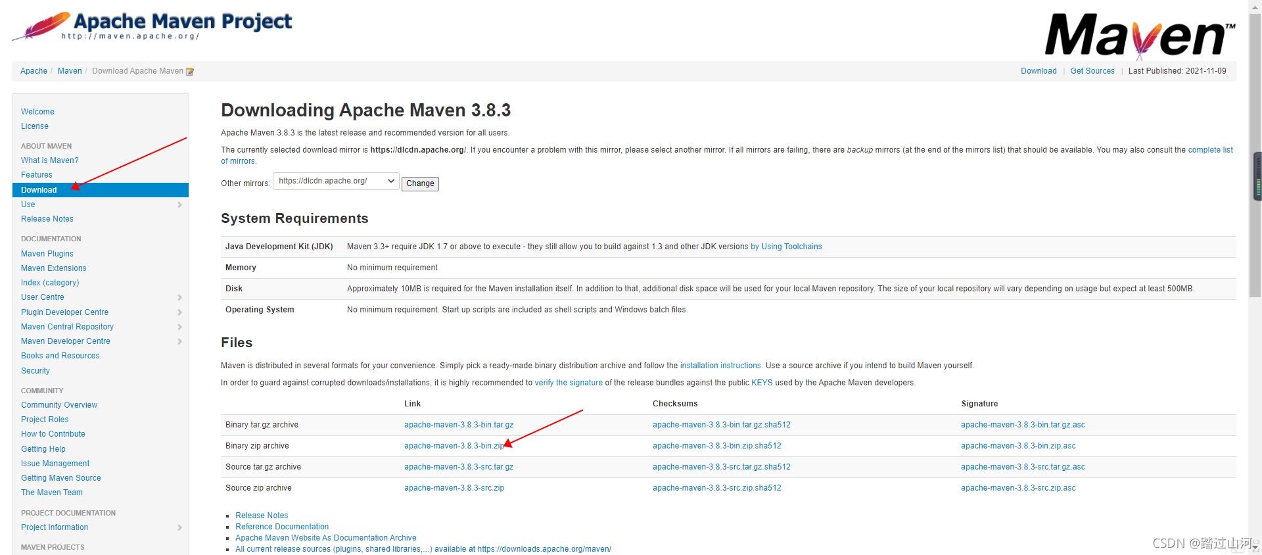Click the Maven breadcrumb link
Screen dimensions: 1262x555
pyautogui.click(x=70, y=71)
